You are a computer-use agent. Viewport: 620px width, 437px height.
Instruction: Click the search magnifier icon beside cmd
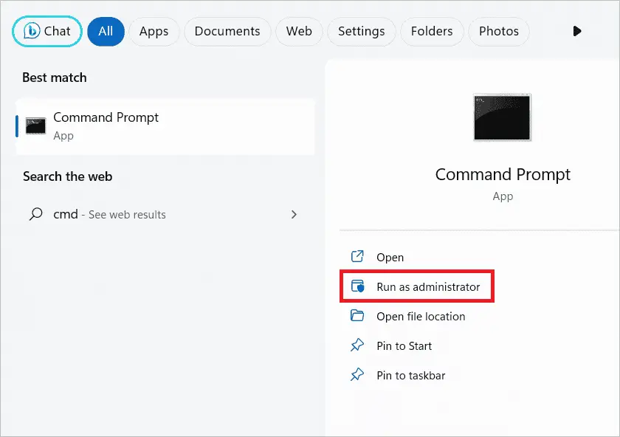[35, 214]
